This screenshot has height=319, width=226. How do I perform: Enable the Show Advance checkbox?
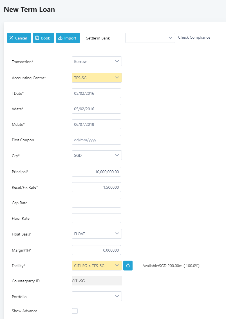coord(75,311)
